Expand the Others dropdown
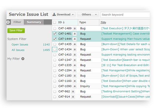Image resolution: width=156 pixels, height=108 pixels. (x=88, y=14)
